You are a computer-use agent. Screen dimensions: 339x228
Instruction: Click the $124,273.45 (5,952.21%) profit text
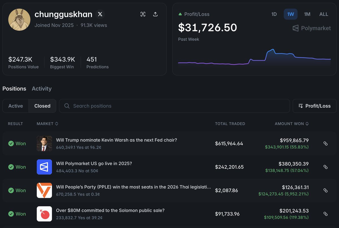pyautogui.click(x=284, y=194)
